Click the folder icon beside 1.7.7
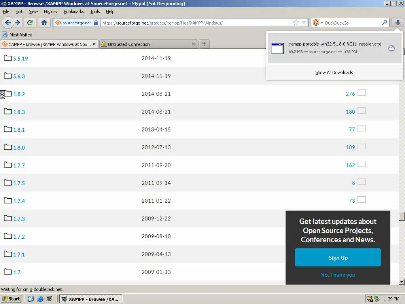This screenshot has width=405, height=304. click(8, 165)
